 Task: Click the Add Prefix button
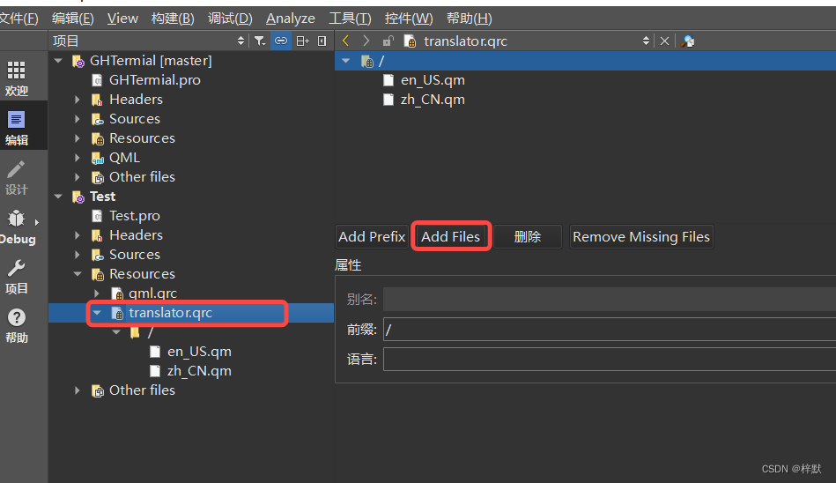tap(372, 236)
